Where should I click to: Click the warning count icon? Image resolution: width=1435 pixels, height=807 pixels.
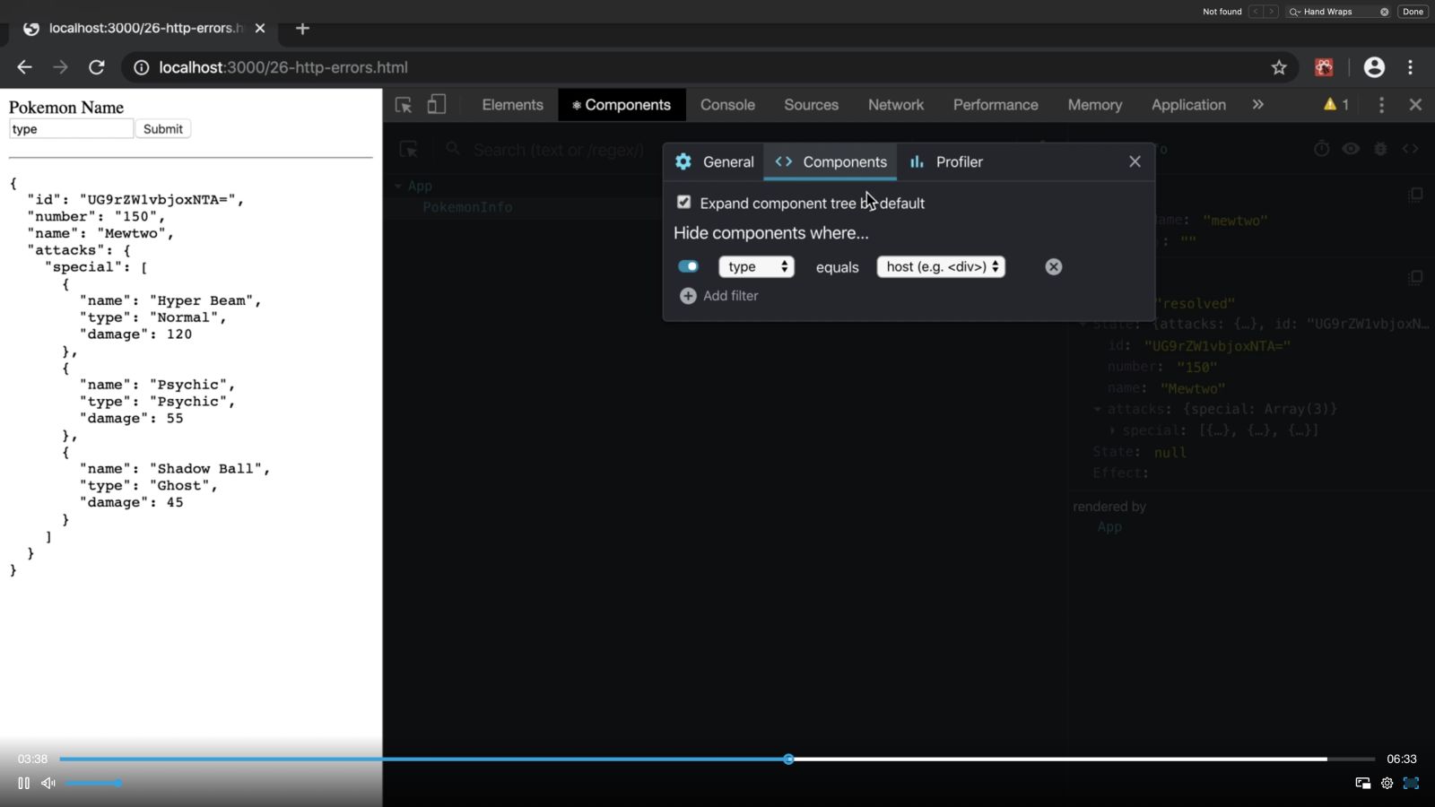point(1336,105)
